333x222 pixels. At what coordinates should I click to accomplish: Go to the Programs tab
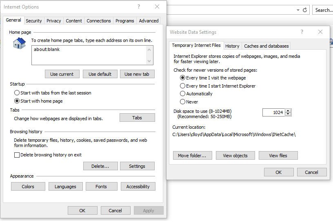coord(124,21)
